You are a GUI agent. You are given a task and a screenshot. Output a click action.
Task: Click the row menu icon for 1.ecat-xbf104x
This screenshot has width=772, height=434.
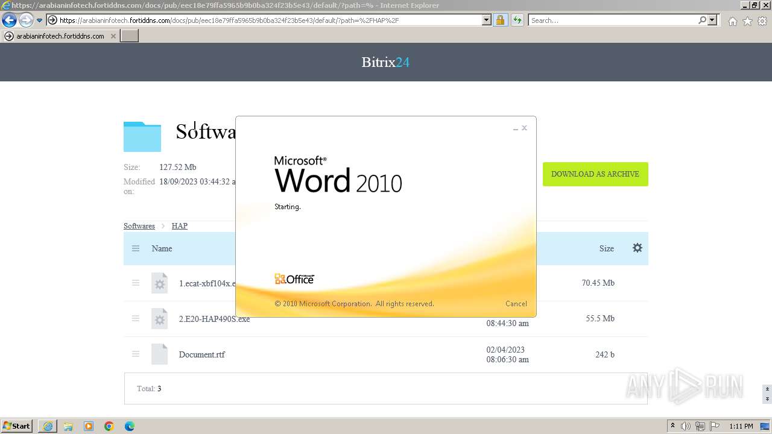coord(136,283)
